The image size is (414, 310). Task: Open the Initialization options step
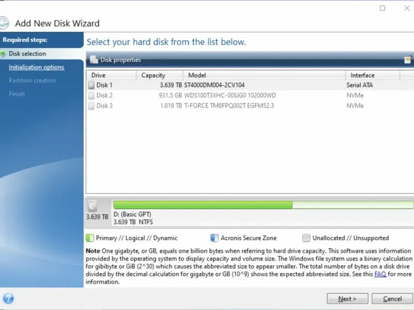[x=36, y=67]
